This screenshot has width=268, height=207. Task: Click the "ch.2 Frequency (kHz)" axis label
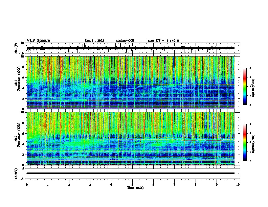point(18,135)
